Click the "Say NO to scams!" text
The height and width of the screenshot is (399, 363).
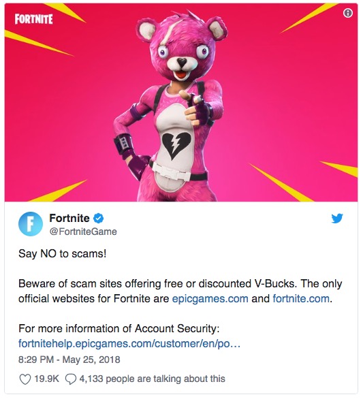(63, 254)
